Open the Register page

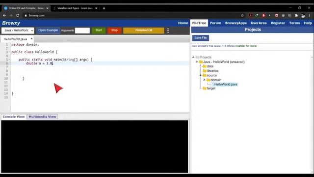click(x=278, y=23)
